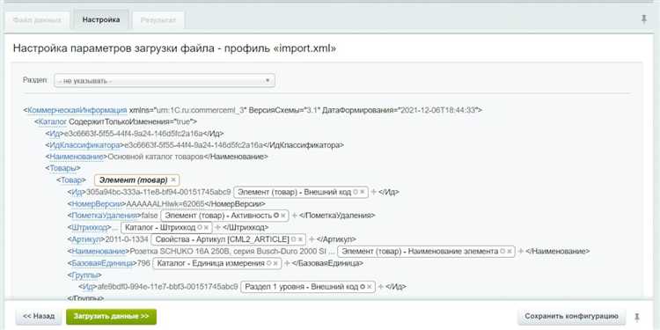Remove the 'Элемент (товар) - Внешний код' field
Image resolution: width=660 pixels, height=330 pixels.
coord(362,192)
